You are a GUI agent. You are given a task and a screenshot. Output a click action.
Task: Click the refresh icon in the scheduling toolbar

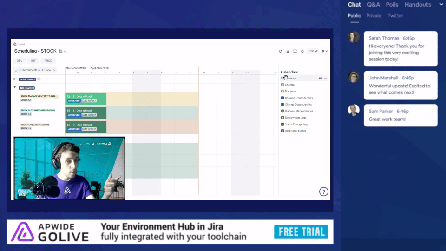coord(280,51)
